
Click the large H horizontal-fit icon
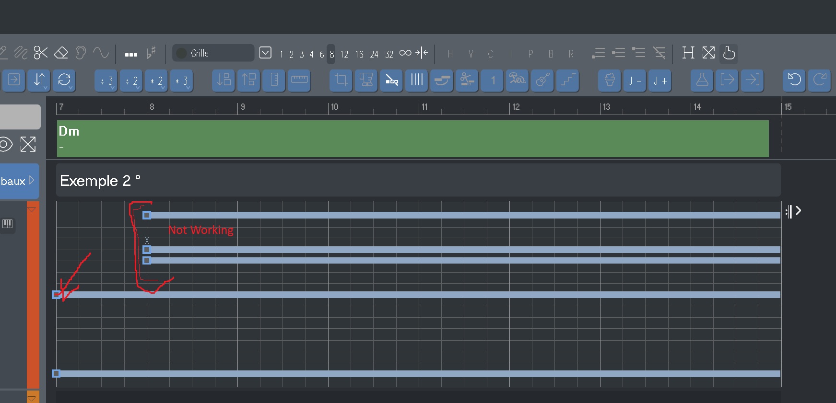coord(688,53)
